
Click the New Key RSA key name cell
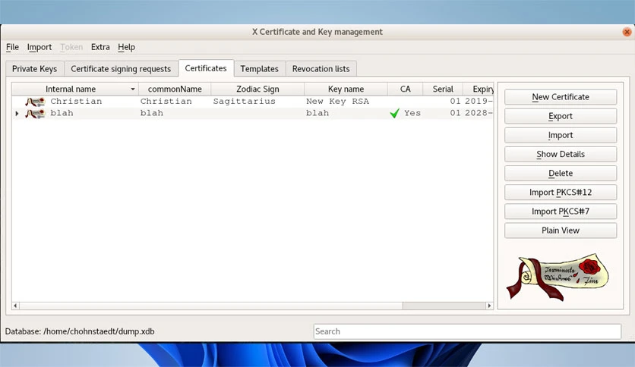337,102
